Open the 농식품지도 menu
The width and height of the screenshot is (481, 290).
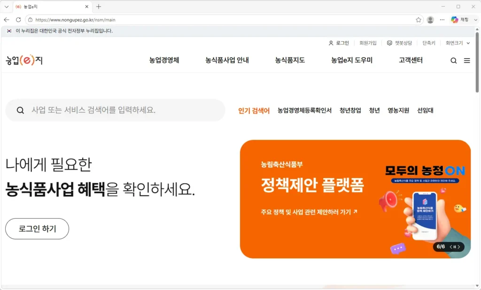[x=290, y=60]
